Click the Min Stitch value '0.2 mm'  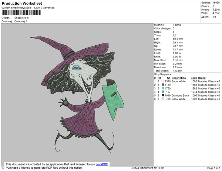(x=177, y=64)
